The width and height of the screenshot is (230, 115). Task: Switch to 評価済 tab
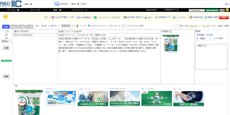(x=14, y=27)
